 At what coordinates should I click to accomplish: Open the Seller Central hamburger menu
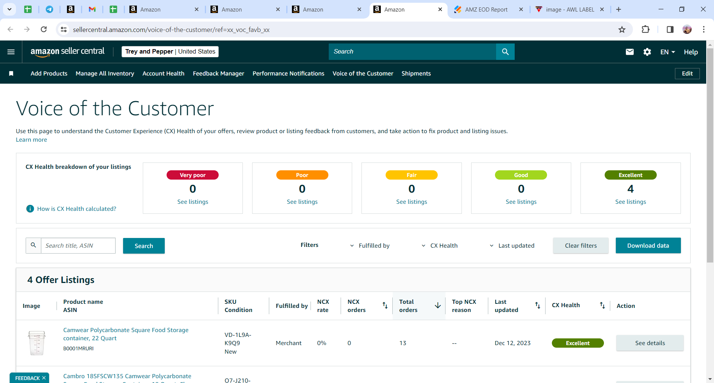tap(11, 52)
